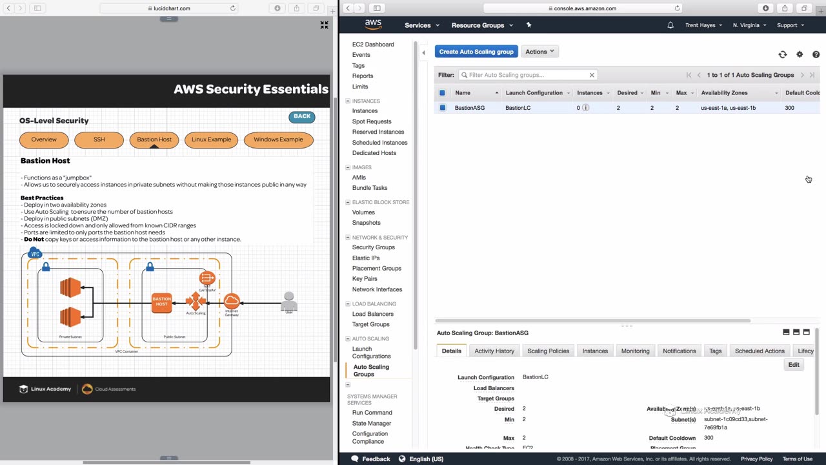Click the middle details pane layout icon
The width and height of the screenshot is (826, 465).
796,332
